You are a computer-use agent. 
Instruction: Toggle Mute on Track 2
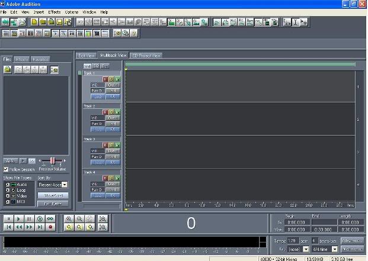117,112
